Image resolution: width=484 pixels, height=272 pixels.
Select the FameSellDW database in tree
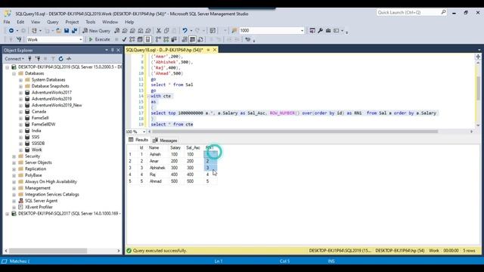pos(43,124)
